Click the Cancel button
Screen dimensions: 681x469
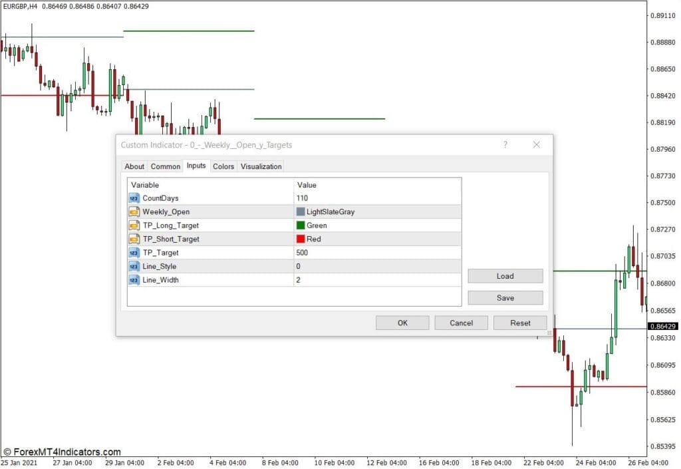click(461, 323)
